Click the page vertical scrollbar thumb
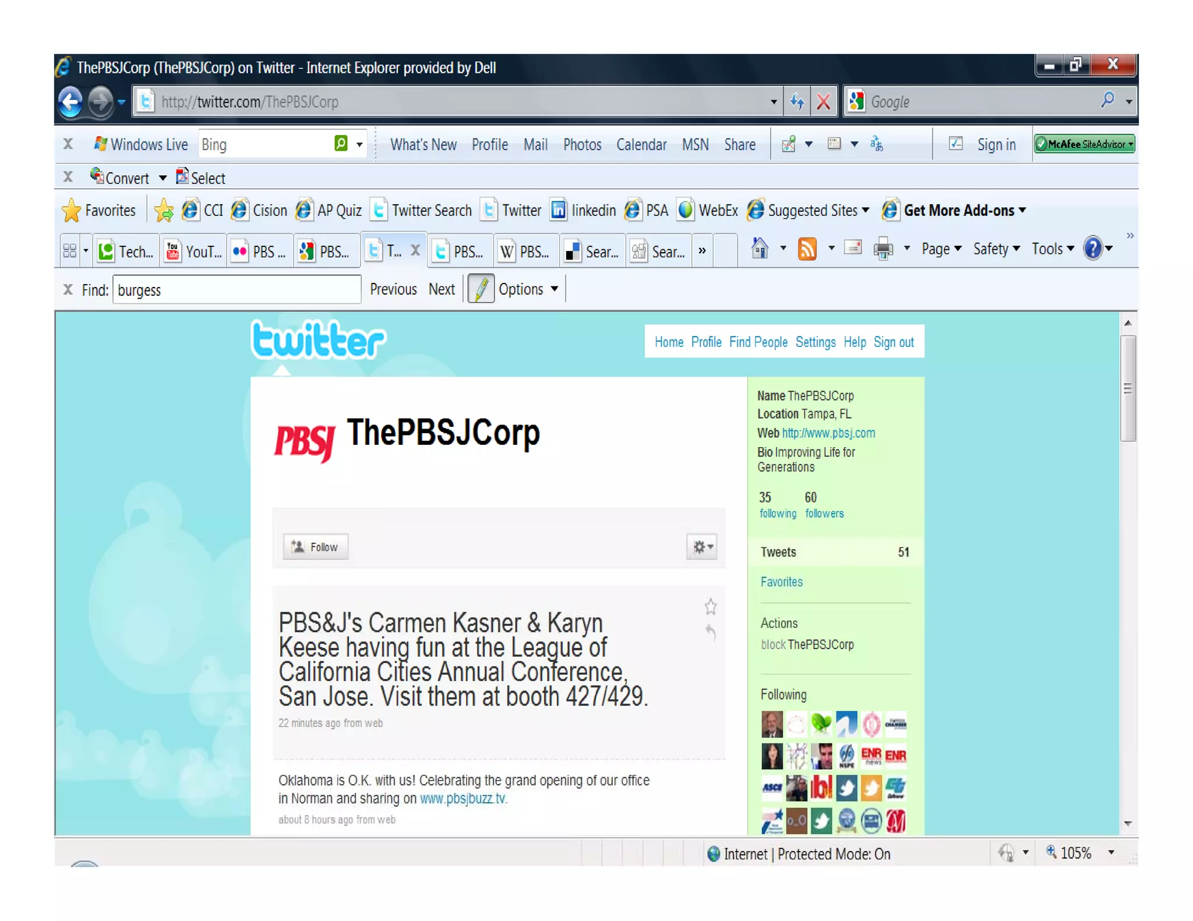 point(1128,388)
